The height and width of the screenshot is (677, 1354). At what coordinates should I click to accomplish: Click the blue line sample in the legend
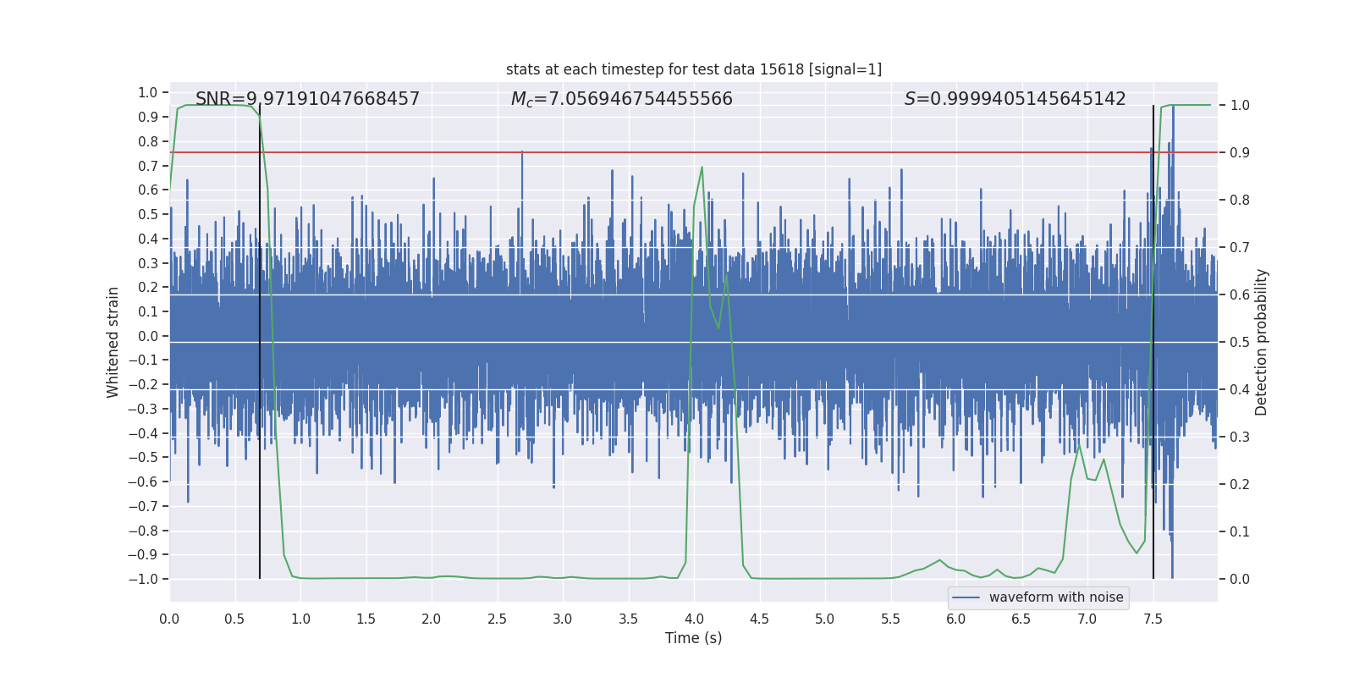[x=966, y=597]
